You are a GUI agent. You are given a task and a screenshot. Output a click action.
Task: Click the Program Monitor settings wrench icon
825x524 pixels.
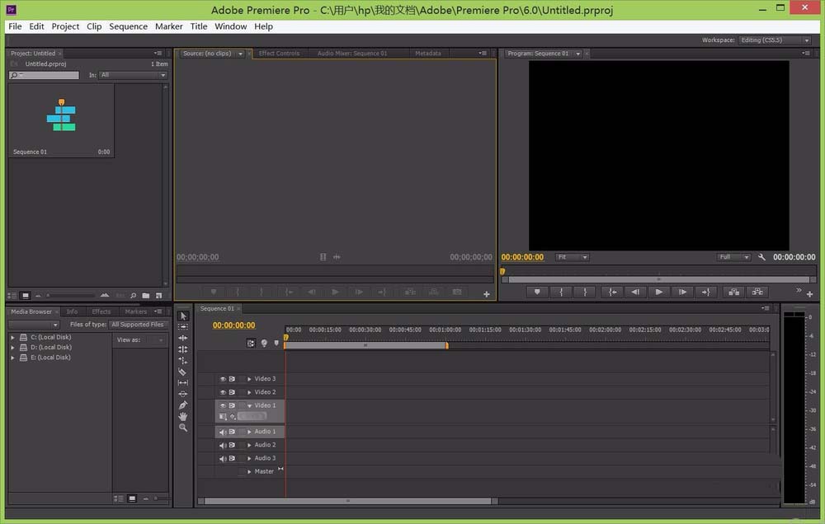(761, 257)
